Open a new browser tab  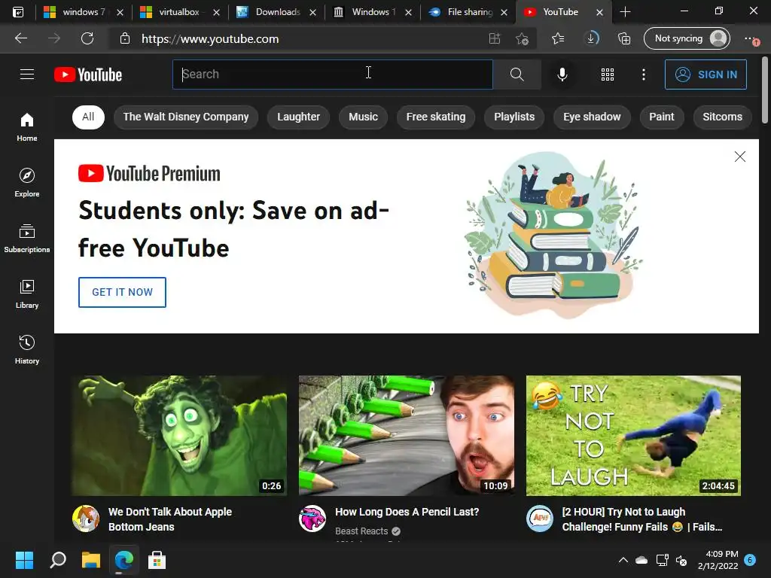pyautogui.click(x=625, y=12)
